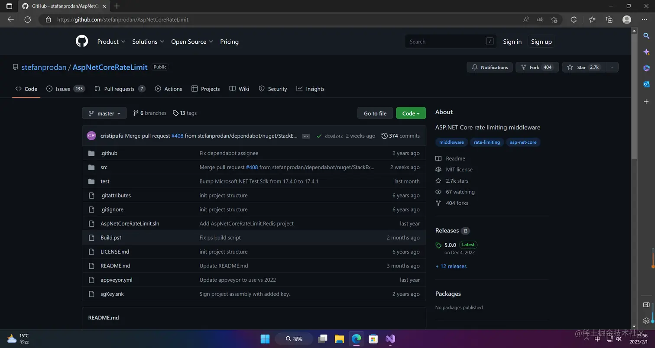Expand the Solutions navigation dropdown
The height and width of the screenshot is (348, 655).
pyautogui.click(x=148, y=42)
